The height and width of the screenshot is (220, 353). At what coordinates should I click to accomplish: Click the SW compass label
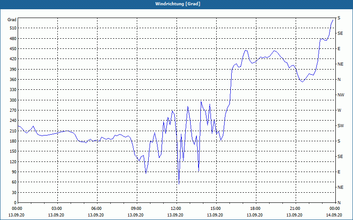(341, 126)
